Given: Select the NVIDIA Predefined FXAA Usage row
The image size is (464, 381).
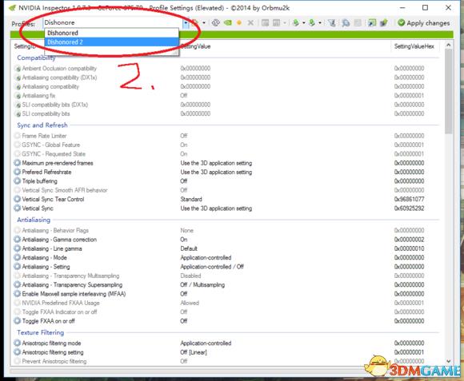Looking at the screenshot, I should pyautogui.click(x=226, y=303).
